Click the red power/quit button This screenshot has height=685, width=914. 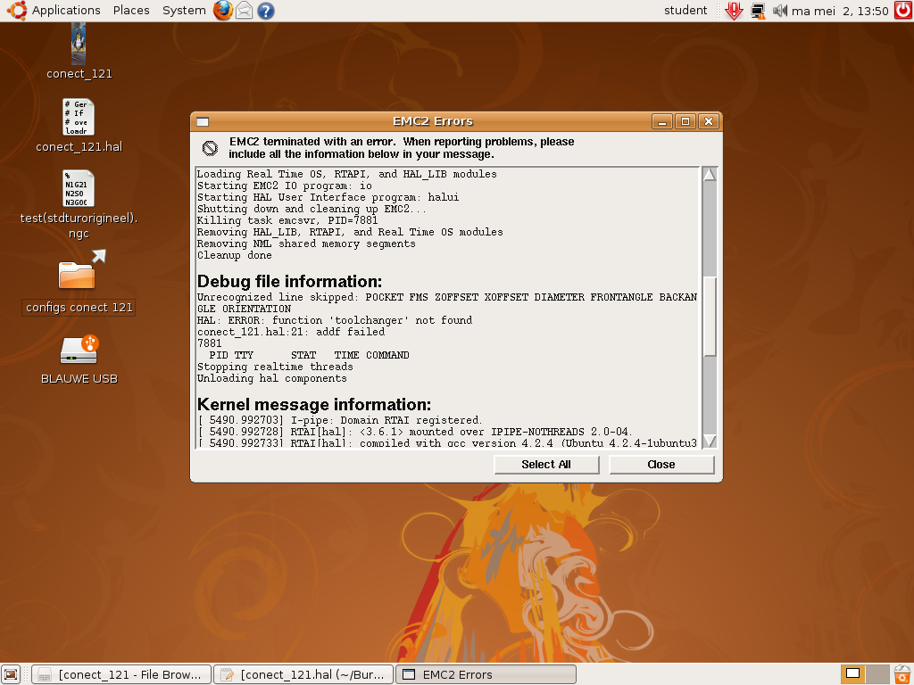coord(903,11)
